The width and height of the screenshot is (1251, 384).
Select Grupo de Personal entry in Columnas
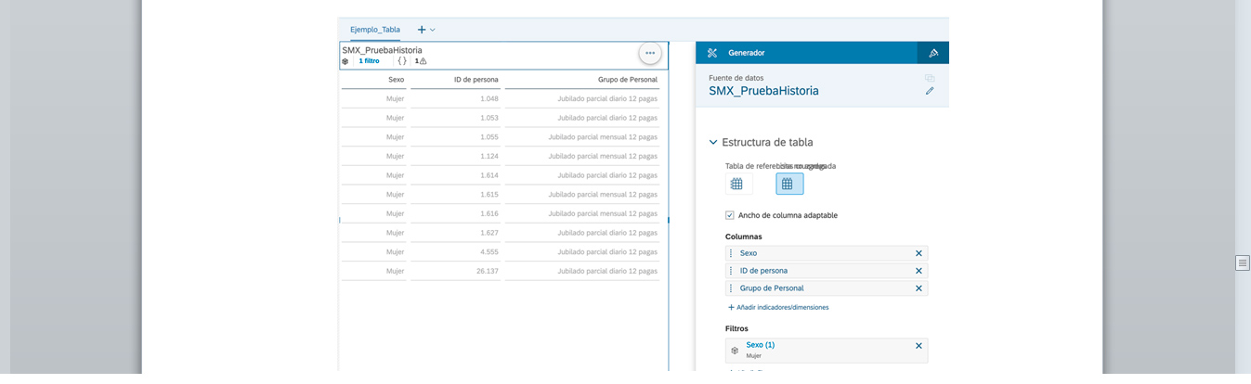[827, 288]
